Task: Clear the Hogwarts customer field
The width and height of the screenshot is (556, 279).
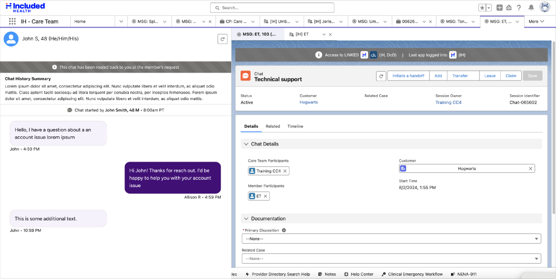Action: tap(530, 169)
